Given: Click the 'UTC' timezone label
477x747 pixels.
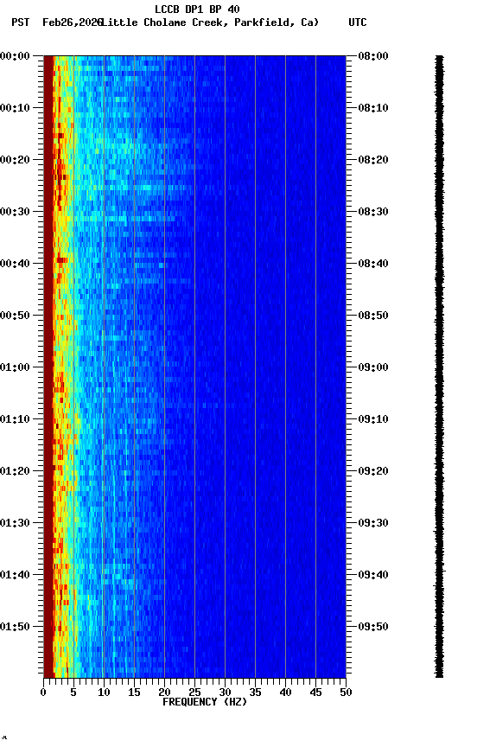Looking at the screenshot, I should [358, 22].
